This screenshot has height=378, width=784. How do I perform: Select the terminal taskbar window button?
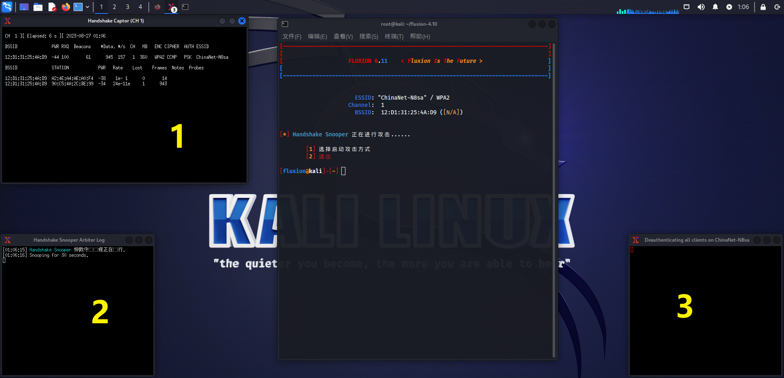tap(185, 7)
